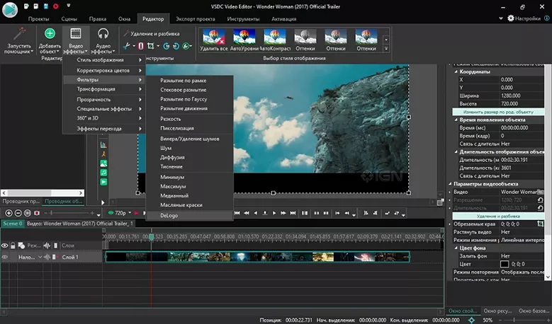Click the Wonder Woman clip on Слой 1

[x=257, y=257]
